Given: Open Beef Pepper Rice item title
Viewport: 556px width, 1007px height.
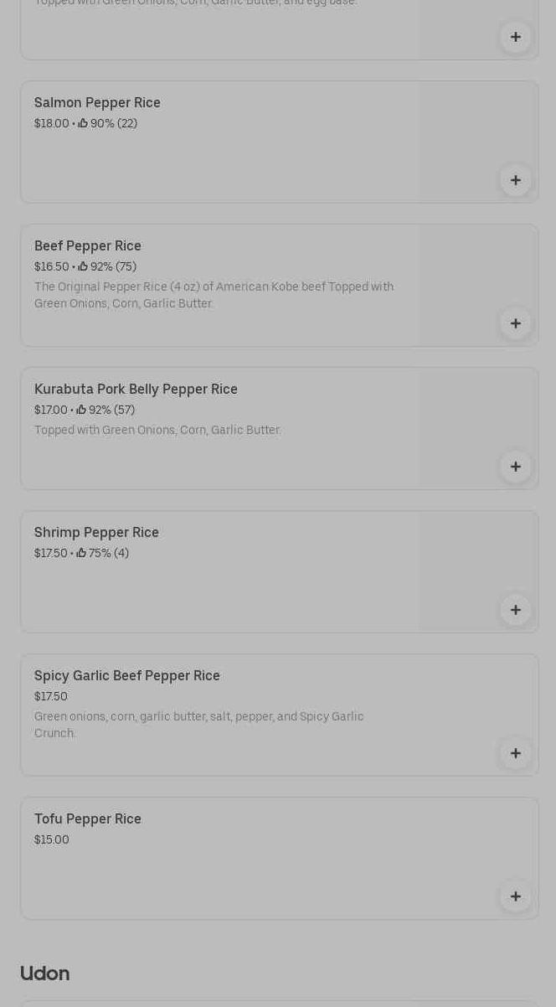Looking at the screenshot, I should 88,246.
